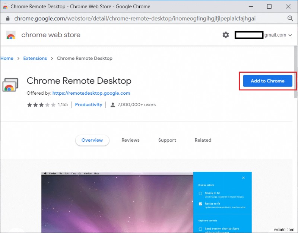298x233 pixels.
Task: Open Chrome settings gear icon
Action: pos(225,35)
